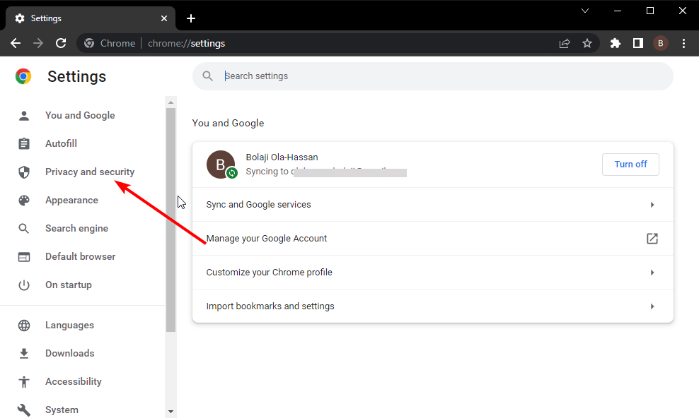Screen dimensions: 699x418
Task: Click the sidebar scrollbar down arrow
Action: click(171, 412)
